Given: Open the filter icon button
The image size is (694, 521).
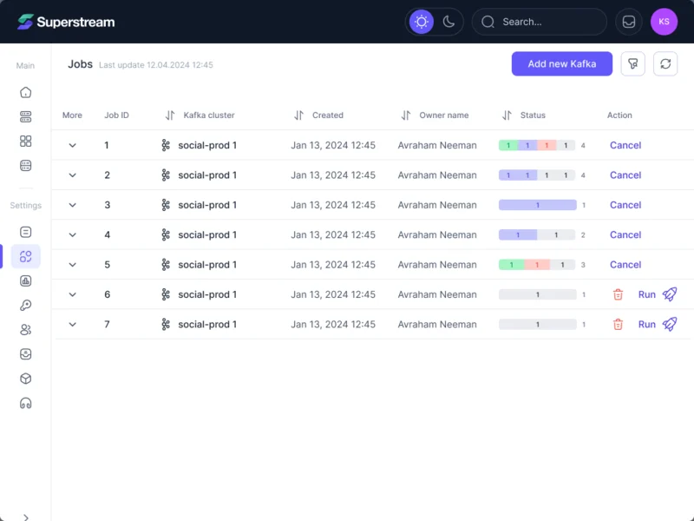Looking at the screenshot, I should click(x=633, y=63).
